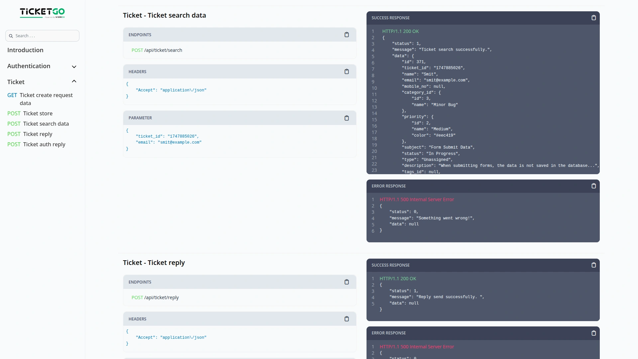Screen dimensions: 638x359
Task: Copy the Ticket reply error response
Action: click(594, 333)
